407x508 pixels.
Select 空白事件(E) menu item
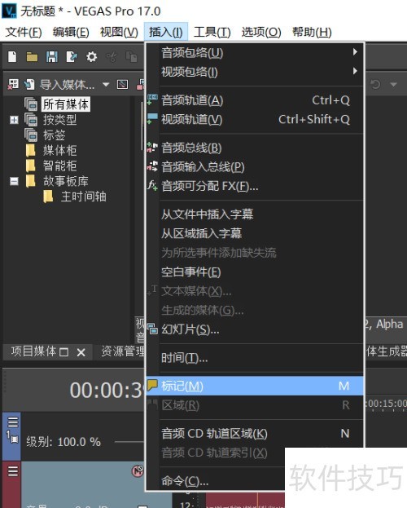tap(255, 272)
